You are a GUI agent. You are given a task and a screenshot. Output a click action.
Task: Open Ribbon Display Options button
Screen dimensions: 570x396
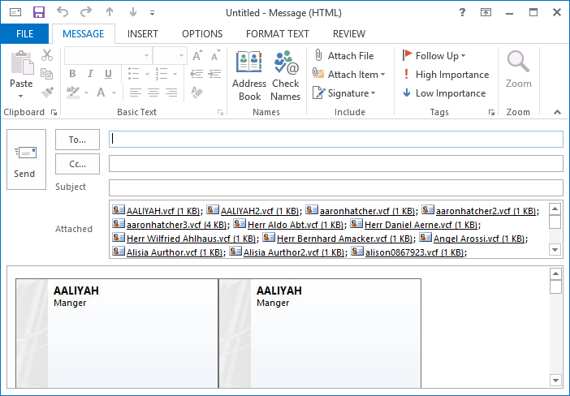[x=486, y=13]
